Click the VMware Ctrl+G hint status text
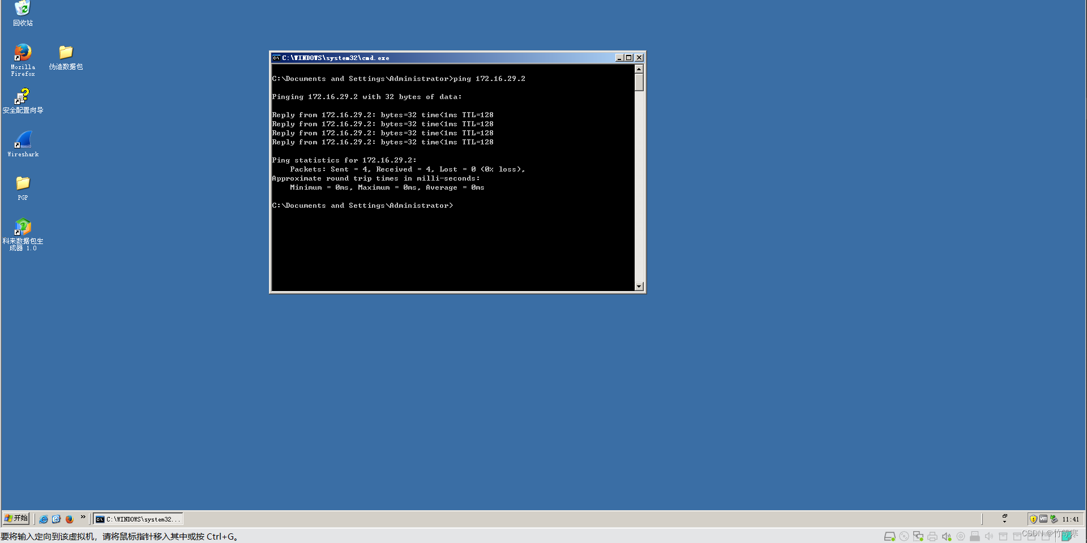 tap(119, 537)
